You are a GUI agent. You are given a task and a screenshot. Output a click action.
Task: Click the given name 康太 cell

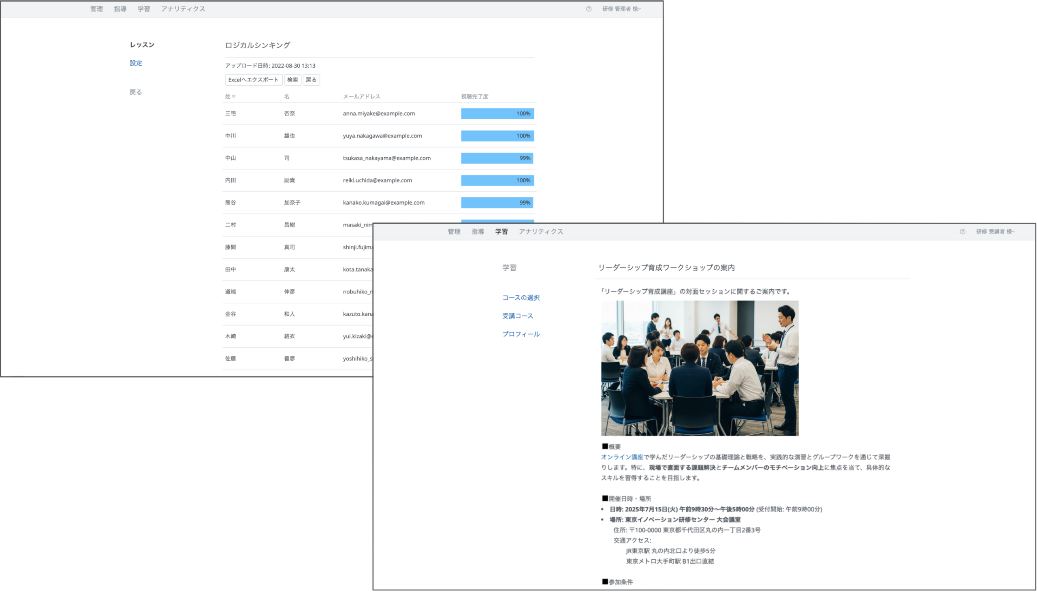[x=289, y=269]
